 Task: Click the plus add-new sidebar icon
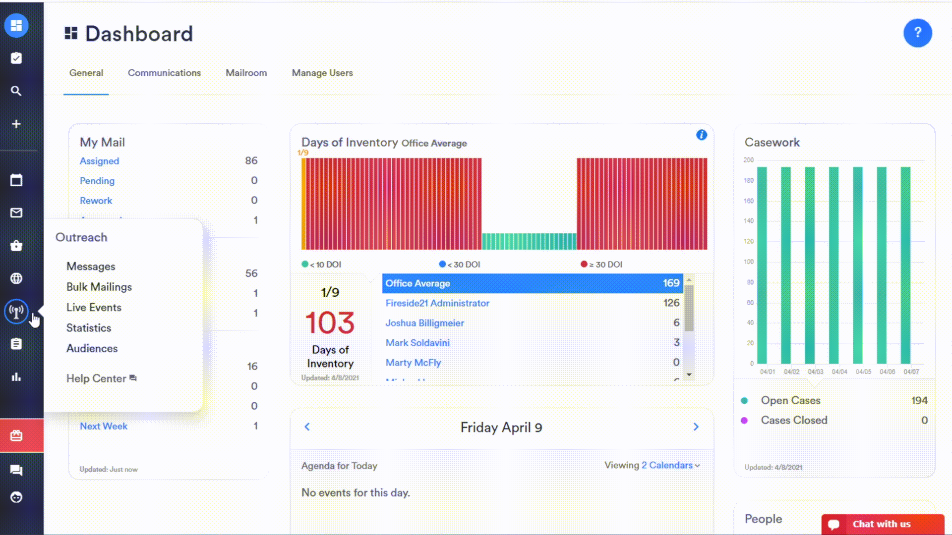[16, 124]
